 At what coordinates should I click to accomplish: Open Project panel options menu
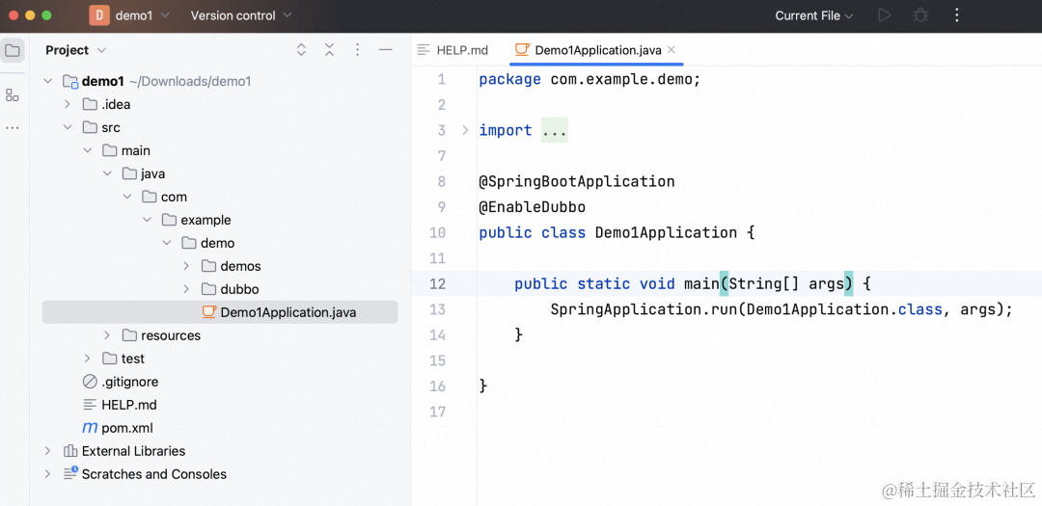pyautogui.click(x=358, y=50)
